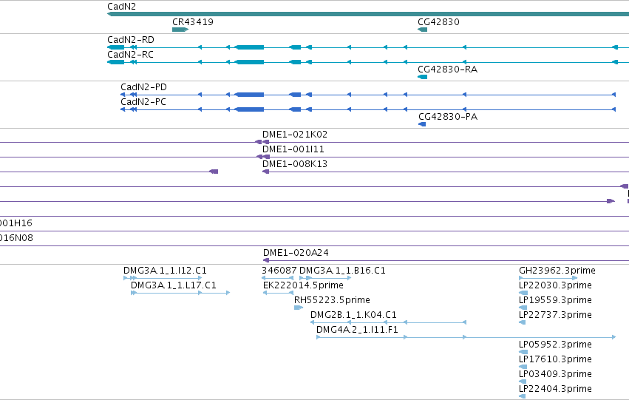The width and height of the screenshot is (629, 400).
Task: Click the CG42830 gene feature arrow
Action: [x=422, y=30]
